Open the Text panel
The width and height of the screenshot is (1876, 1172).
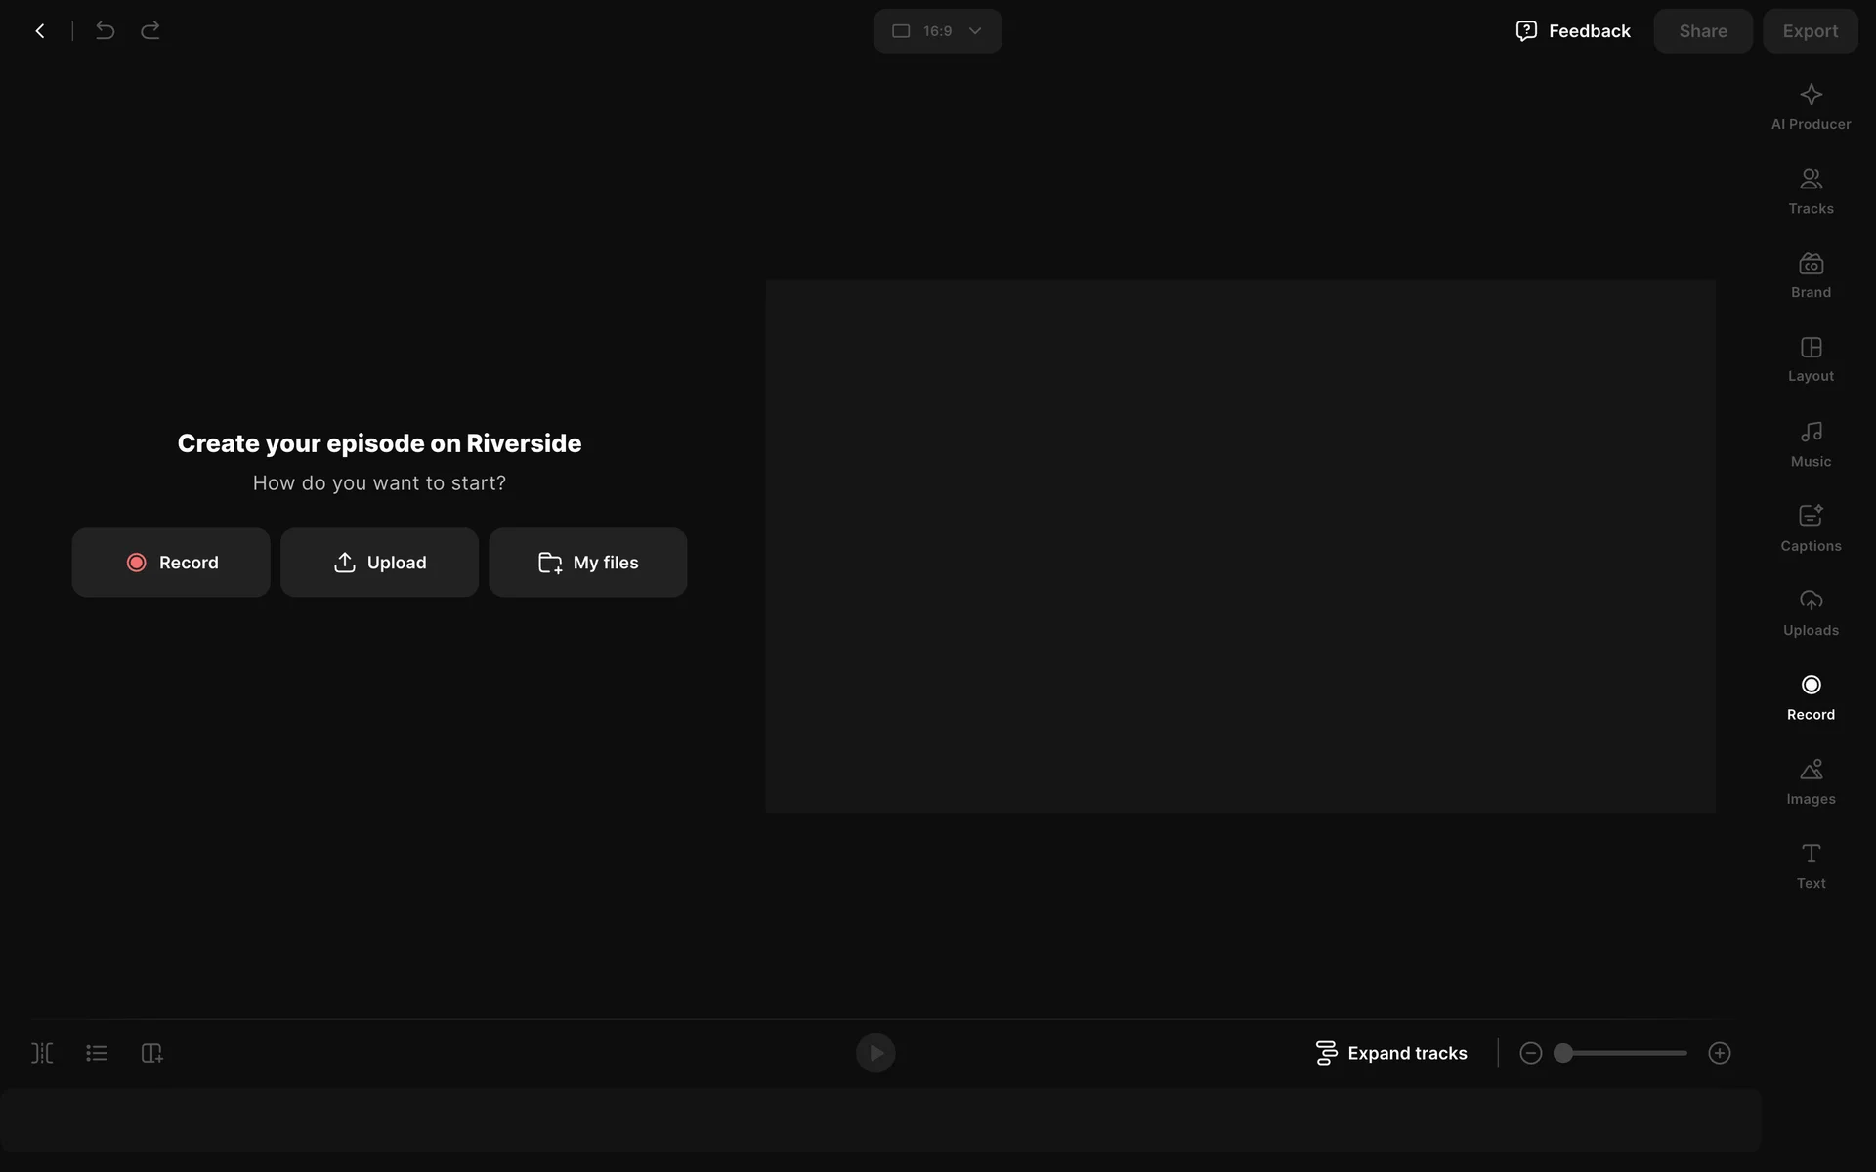(x=1811, y=865)
